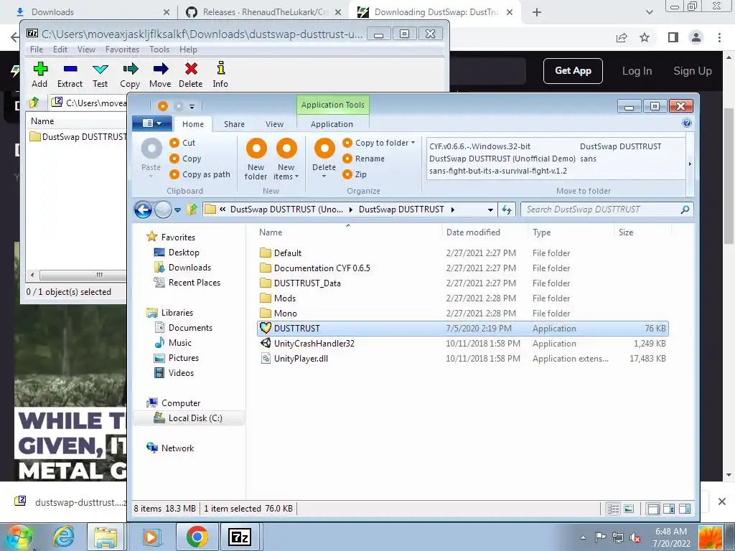This screenshot has width=735, height=551.
Task: Open Local Disk (C:) in navigation pane
Action: (189, 418)
